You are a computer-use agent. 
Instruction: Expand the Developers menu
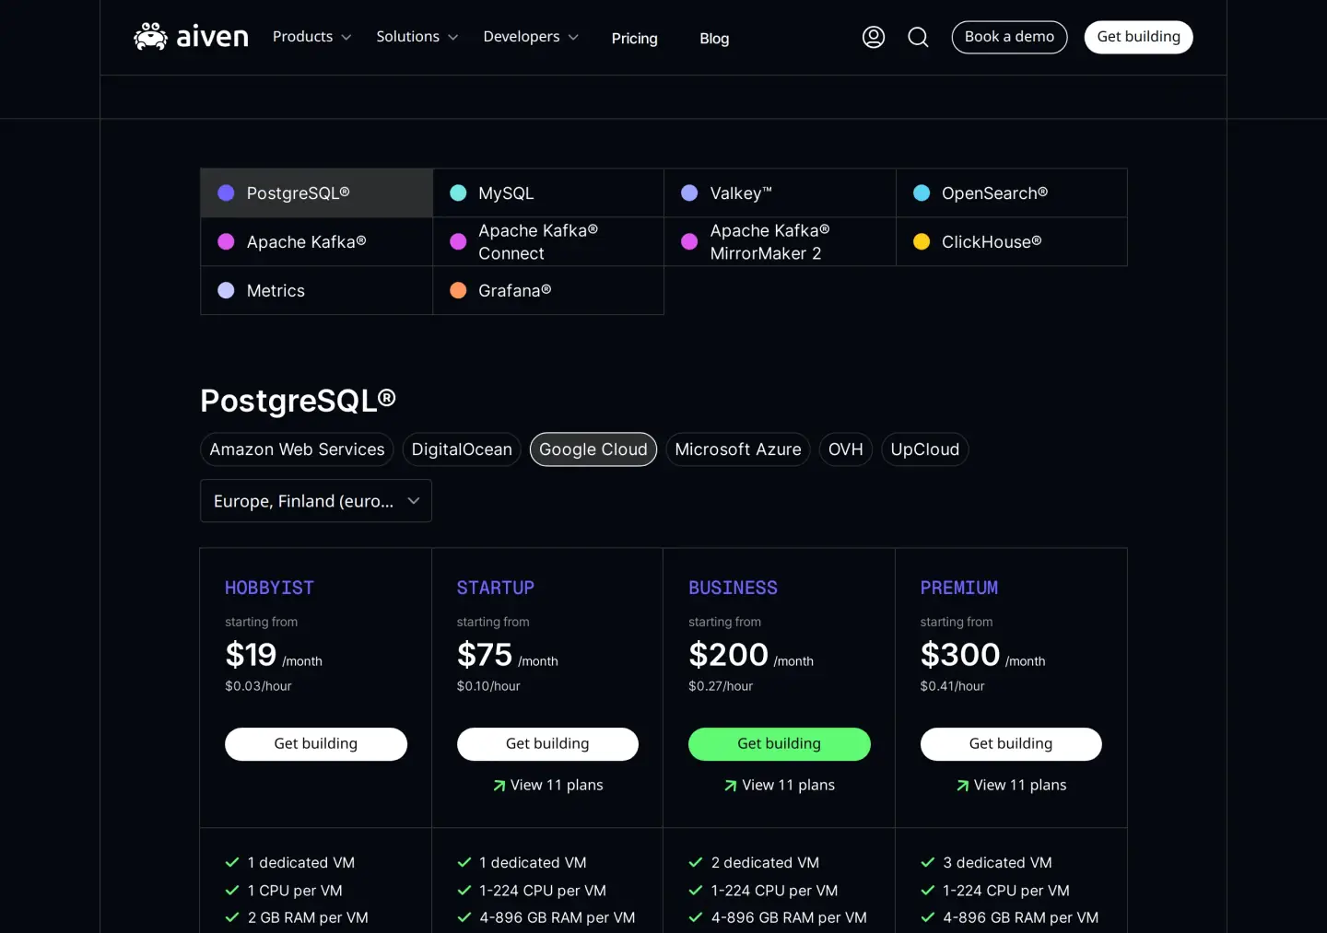tap(531, 37)
